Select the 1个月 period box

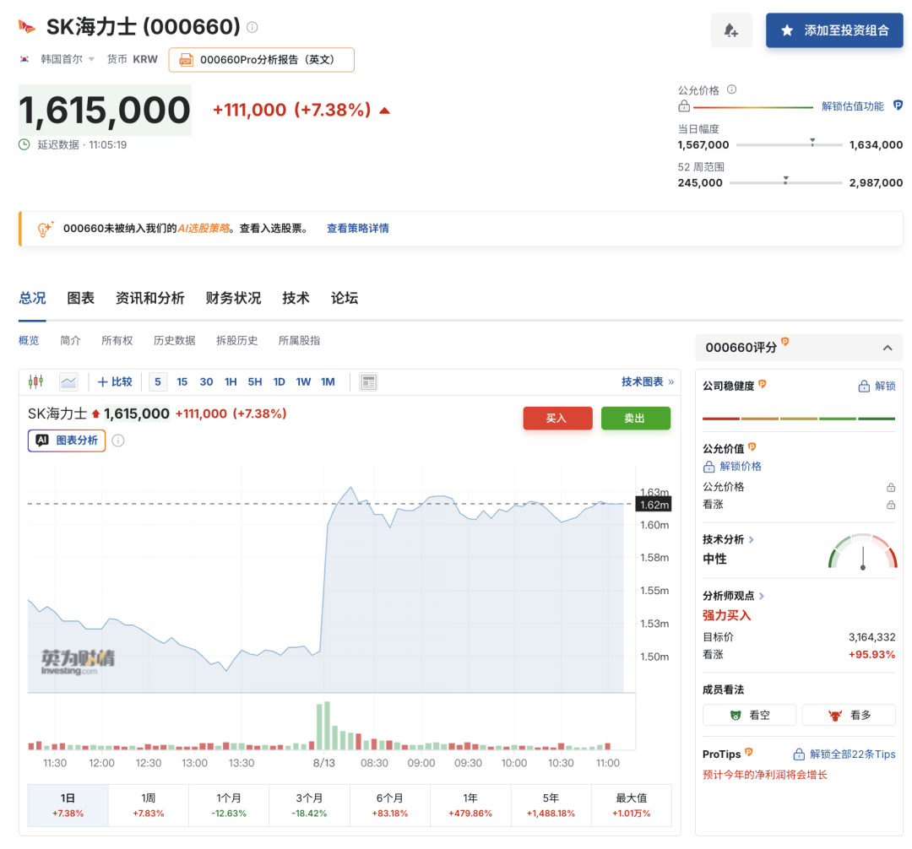point(229,805)
